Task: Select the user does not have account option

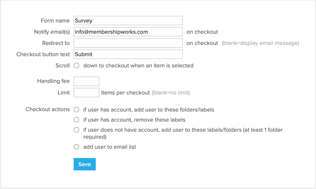Action: (77, 130)
